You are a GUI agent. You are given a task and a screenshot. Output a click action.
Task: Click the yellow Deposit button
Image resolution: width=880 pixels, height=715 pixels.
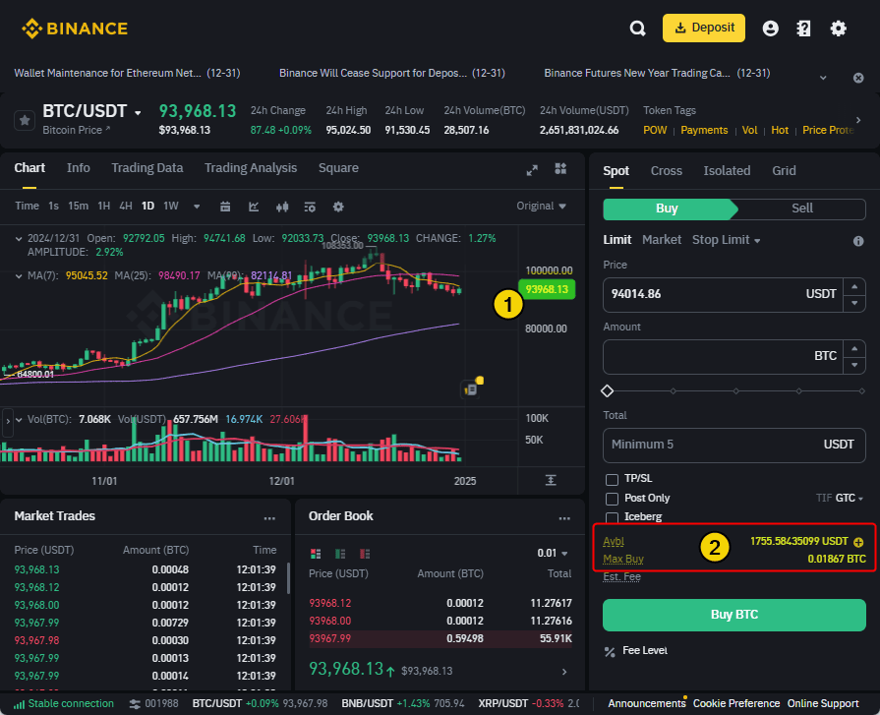tap(704, 29)
